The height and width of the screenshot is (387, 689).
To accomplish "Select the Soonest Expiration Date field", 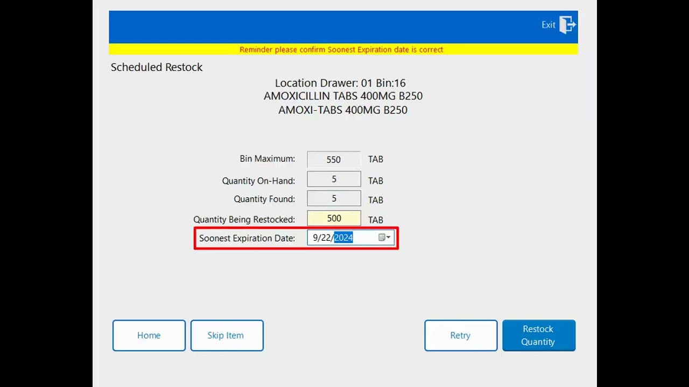I will [x=350, y=238].
